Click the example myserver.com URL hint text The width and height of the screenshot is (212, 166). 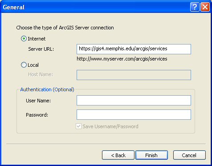(x=122, y=59)
